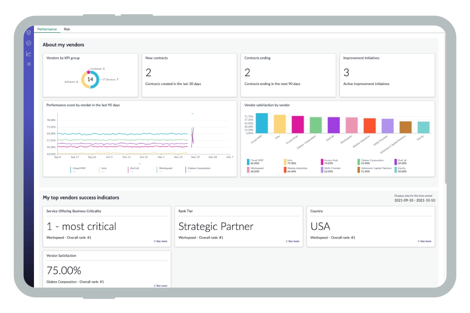
Task: Toggle Workspeed in the performance score legend
Action: point(165,170)
